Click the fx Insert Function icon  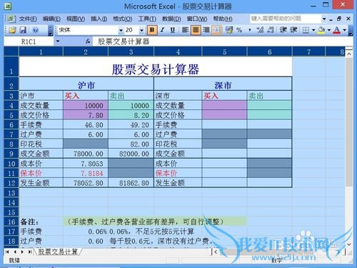88,41
